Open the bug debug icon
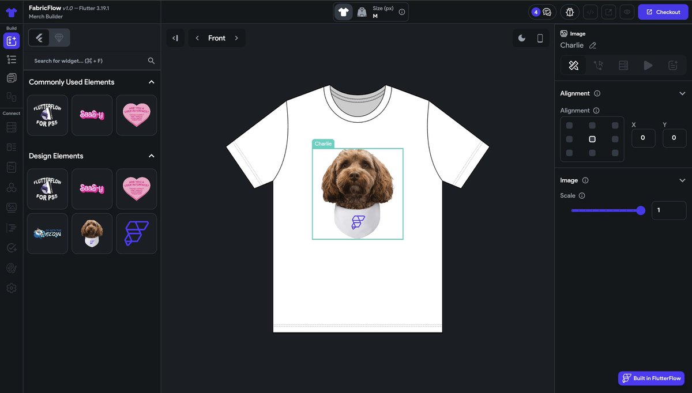This screenshot has width=692, height=393. [x=570, y=12]
